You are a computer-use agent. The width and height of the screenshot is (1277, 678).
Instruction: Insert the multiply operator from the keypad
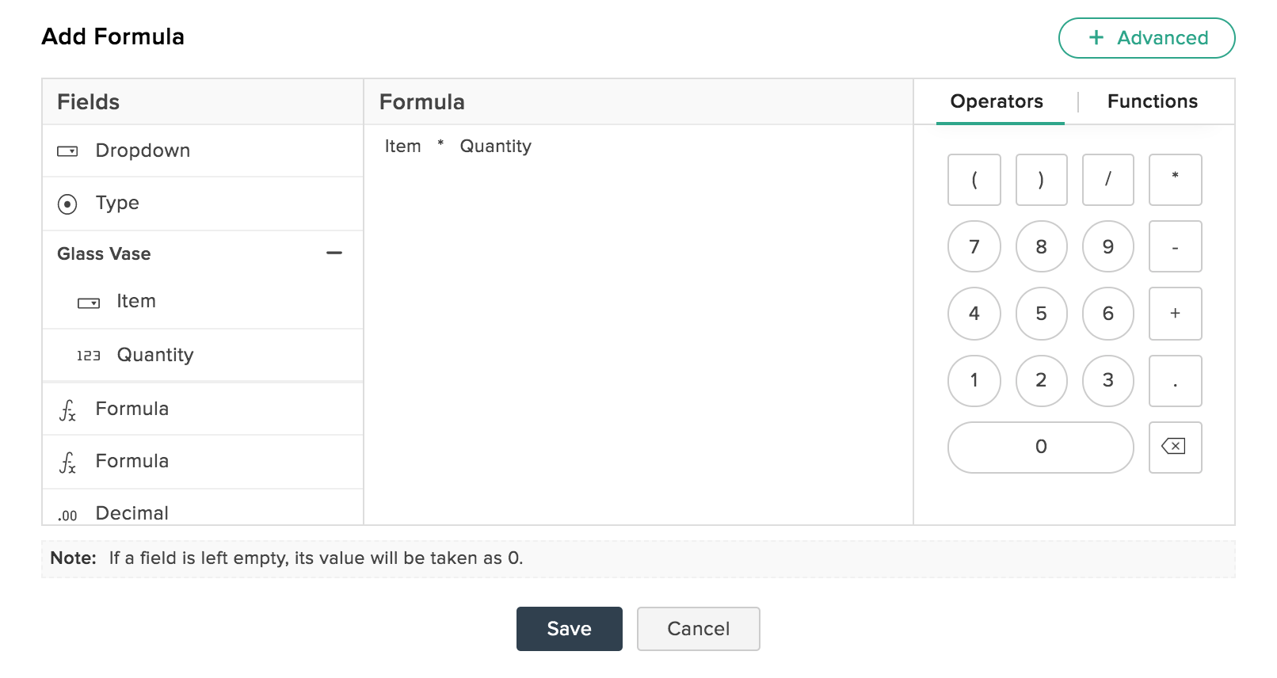coord(1175,180)
